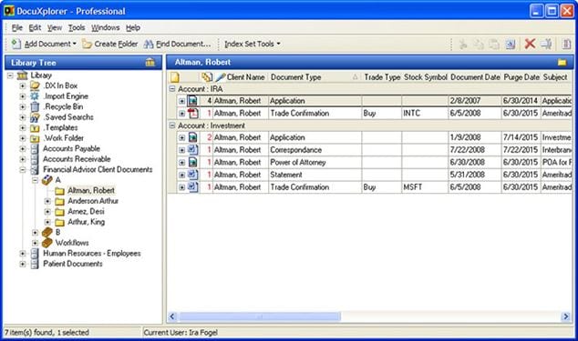The image size is (578, 341).
Task: Click the document icon column header
Action: tap(175, 77)
